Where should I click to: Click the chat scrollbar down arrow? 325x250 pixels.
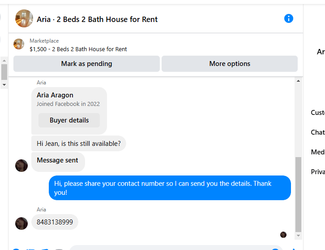[x=298, y=236]
